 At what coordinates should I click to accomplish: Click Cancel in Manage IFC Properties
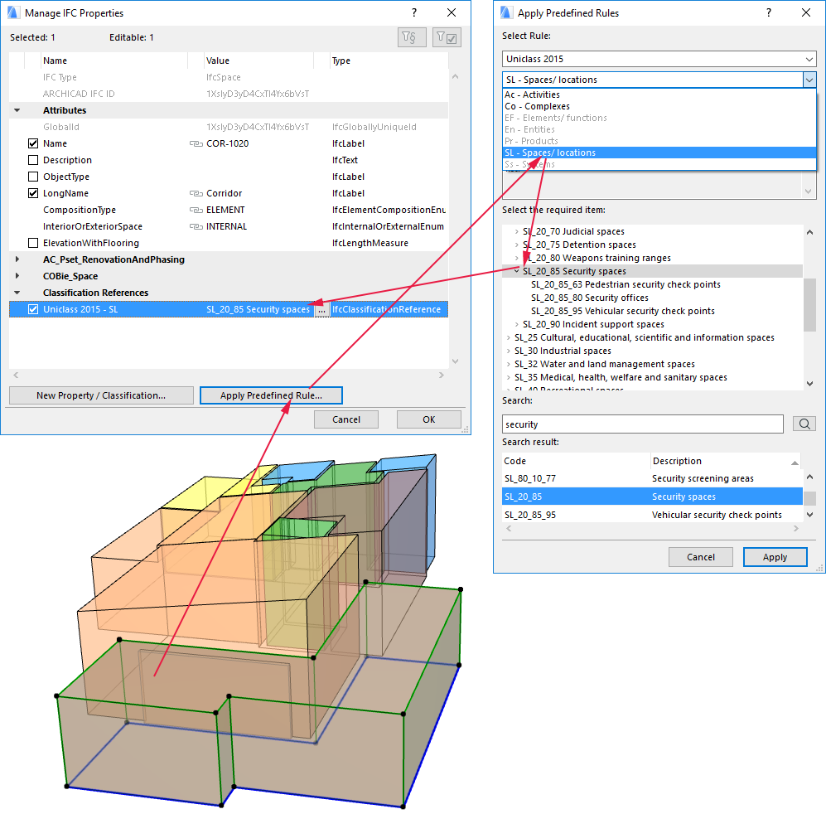(346, 419)
